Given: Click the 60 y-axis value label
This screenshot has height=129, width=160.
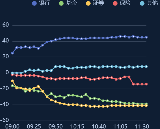Looking at the screenshot, I should (5, 25).
